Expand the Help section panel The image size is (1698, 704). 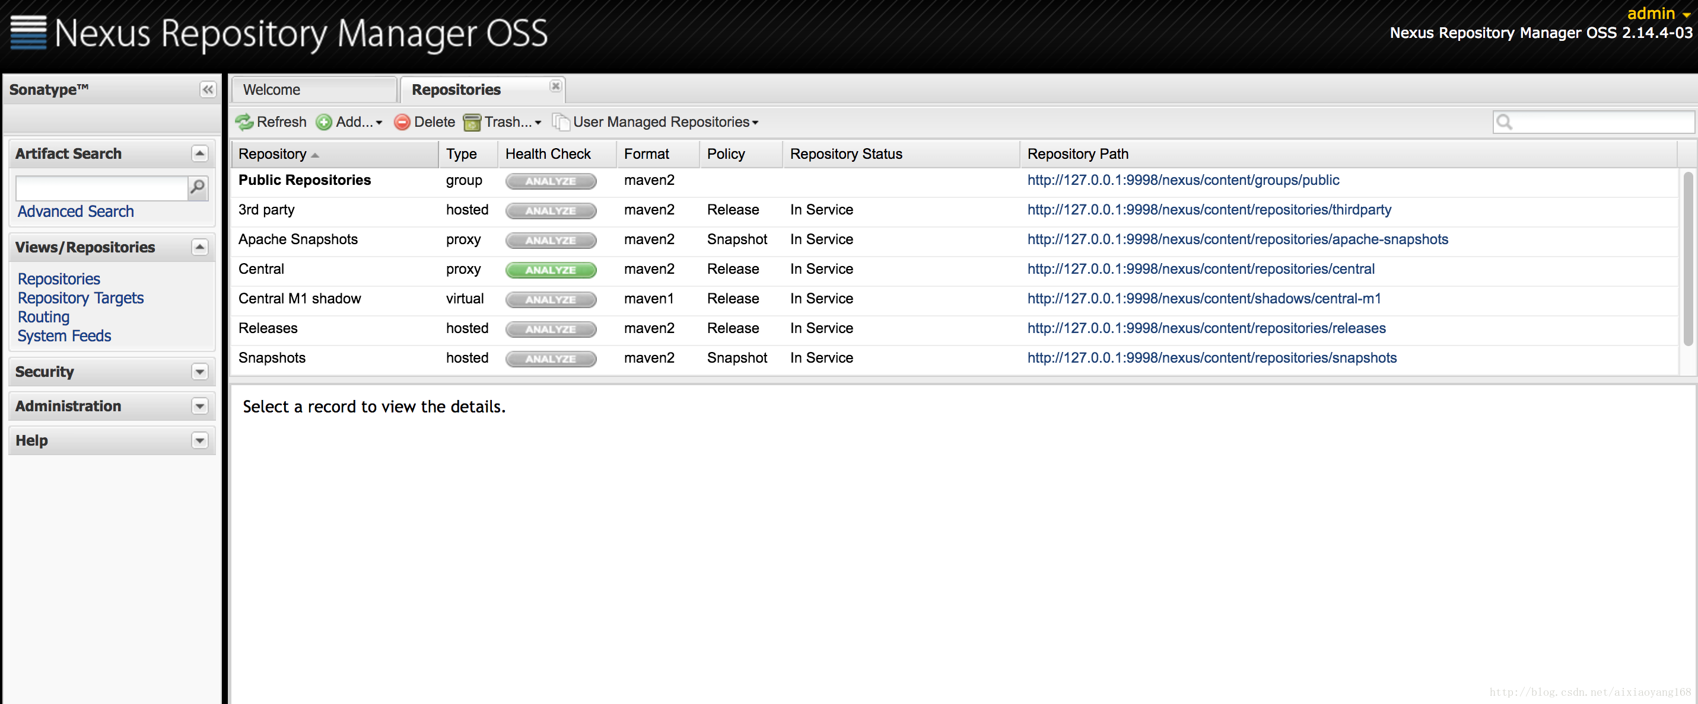coord(198,440)
